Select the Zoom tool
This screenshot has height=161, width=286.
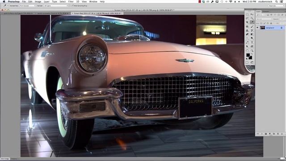pyautogui.click(x=252, y=51)
